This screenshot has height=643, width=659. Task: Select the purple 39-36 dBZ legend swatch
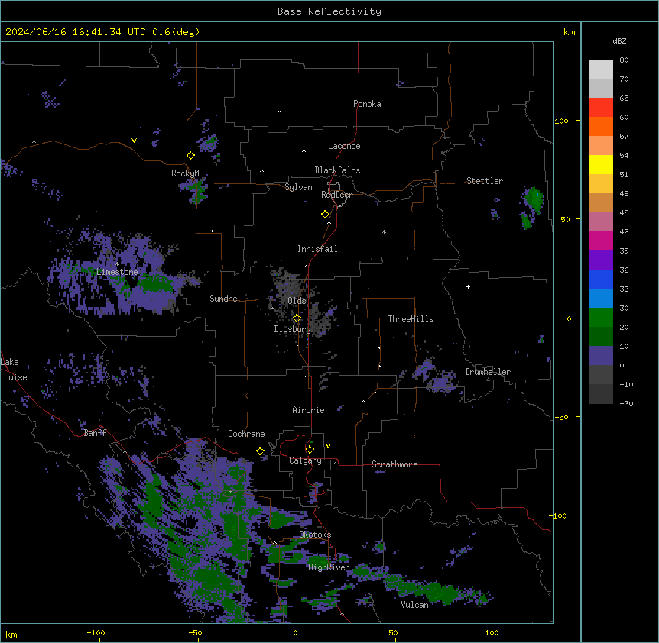tap(601, 260)
